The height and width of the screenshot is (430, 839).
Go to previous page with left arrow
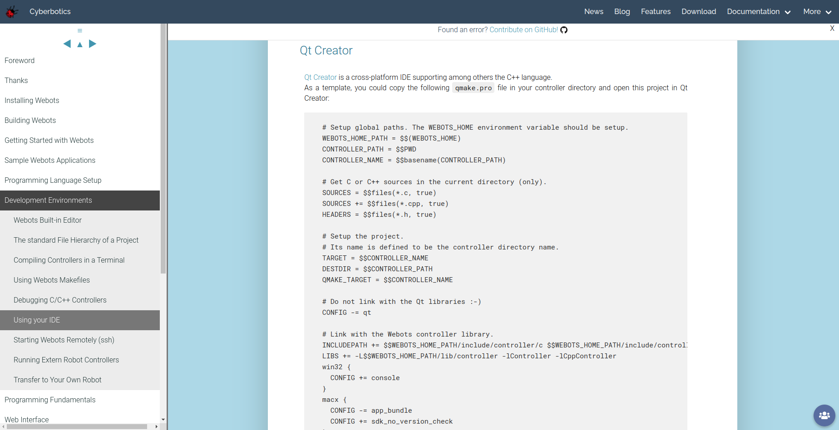[67, 44]
